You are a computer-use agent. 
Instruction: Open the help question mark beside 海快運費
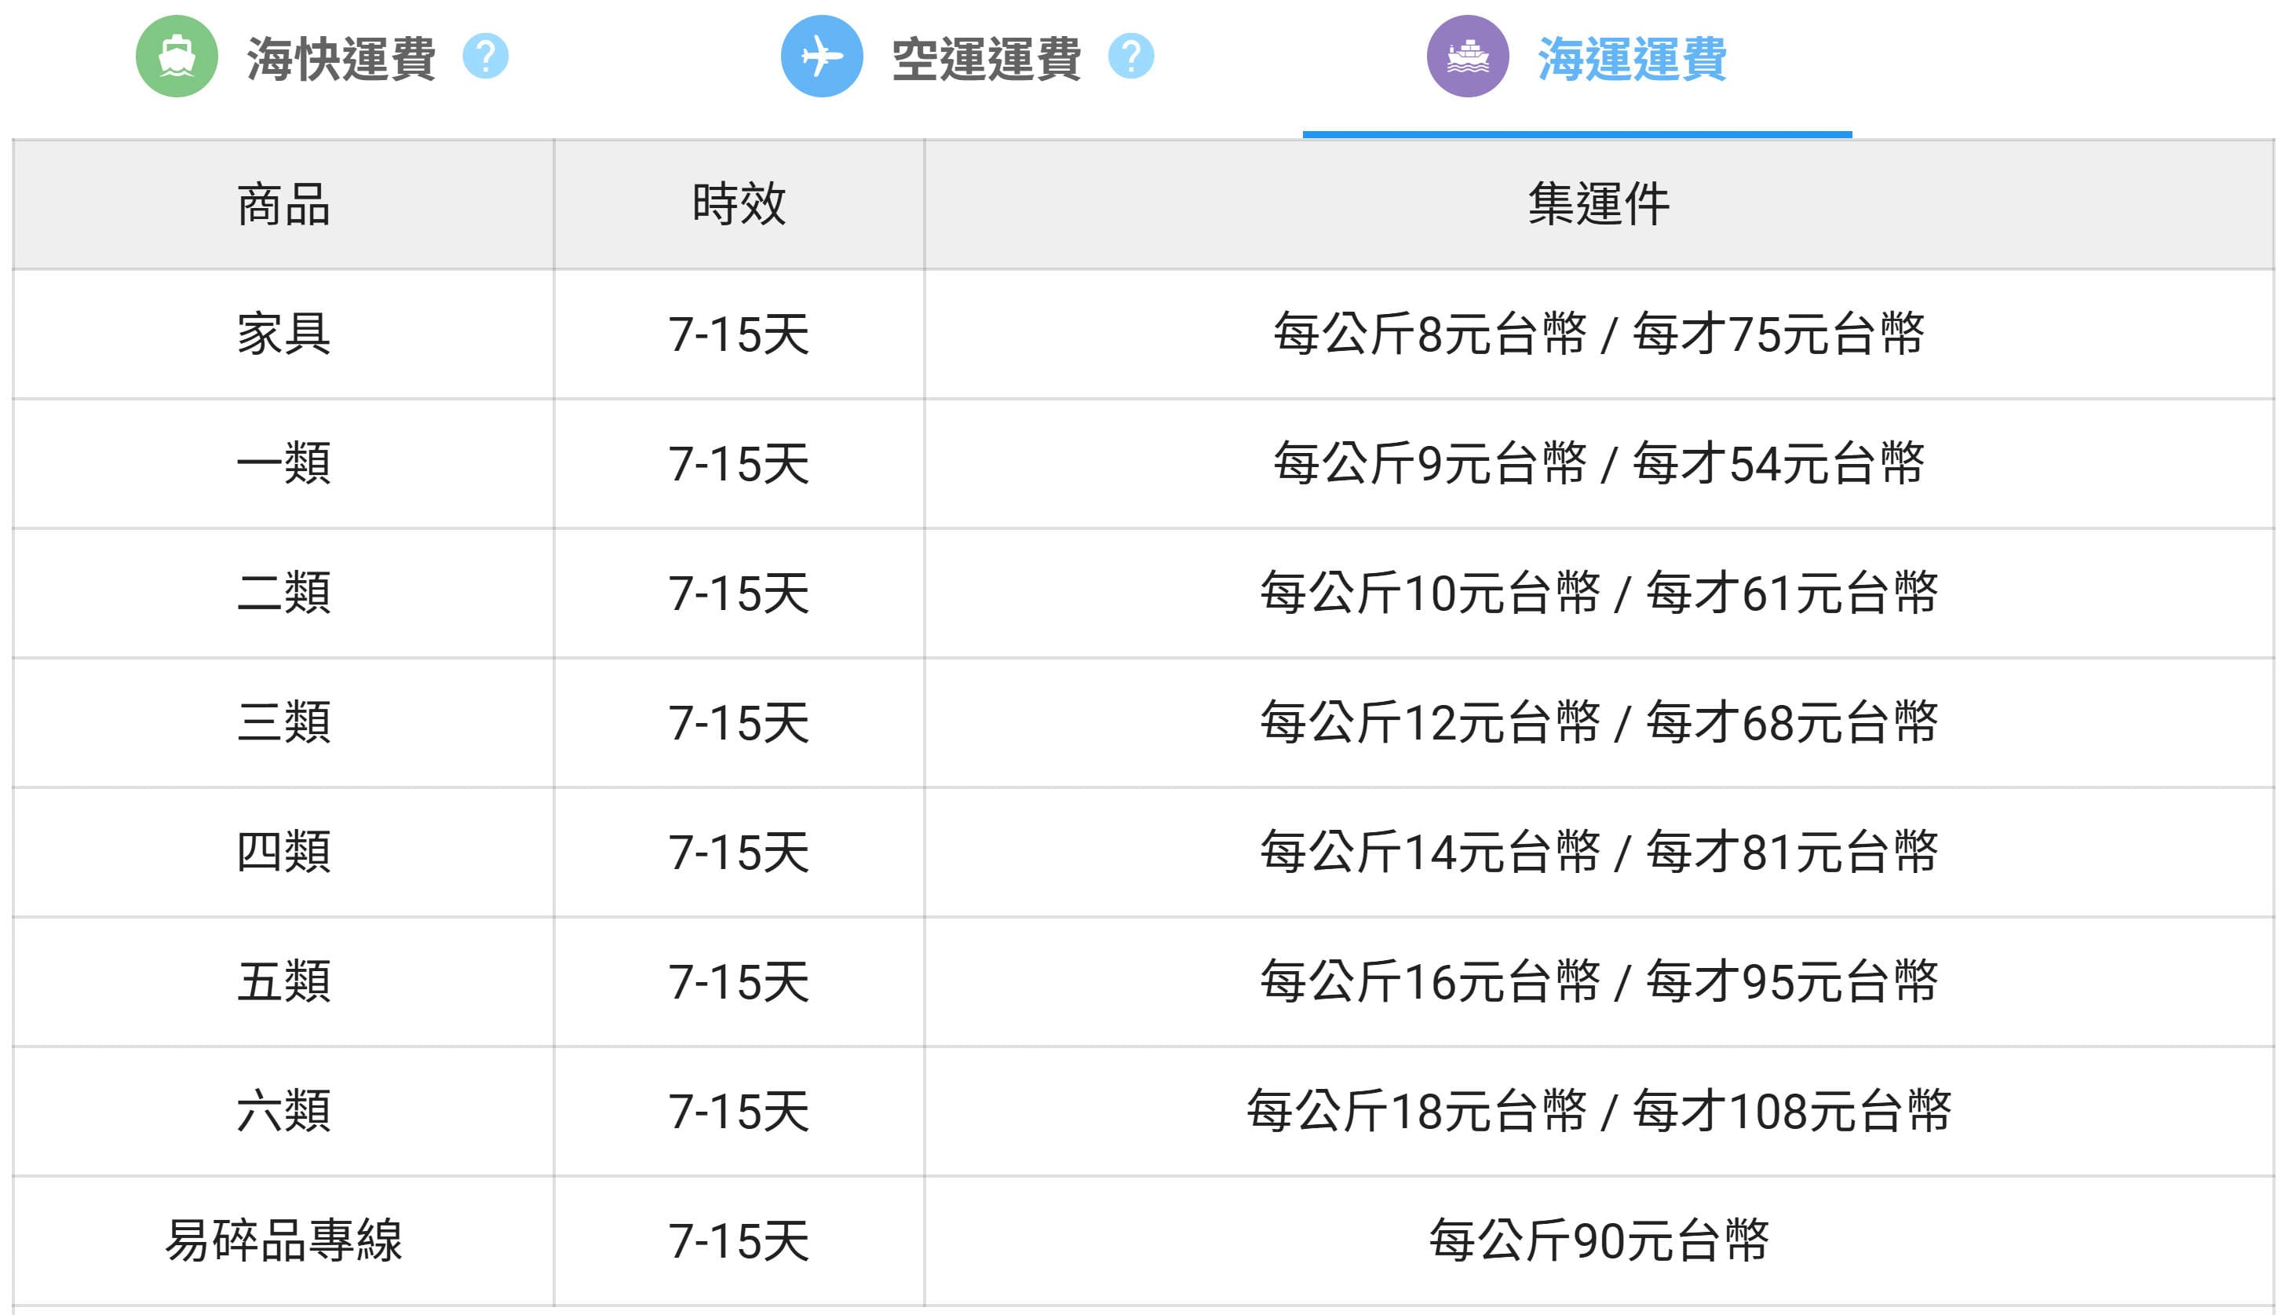click(x=486, y=56)
